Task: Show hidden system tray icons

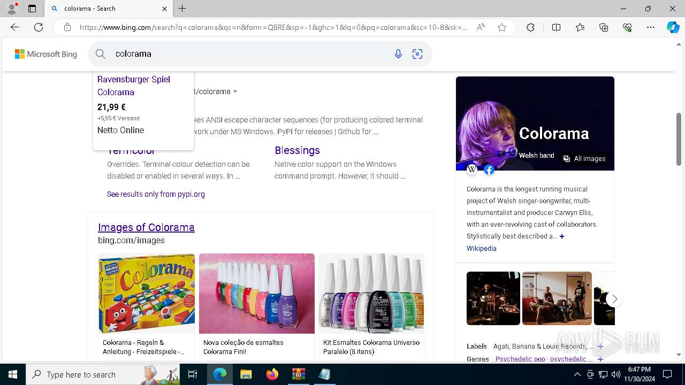Action: [577, 374]
